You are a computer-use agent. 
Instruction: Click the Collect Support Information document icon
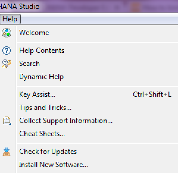7,121
